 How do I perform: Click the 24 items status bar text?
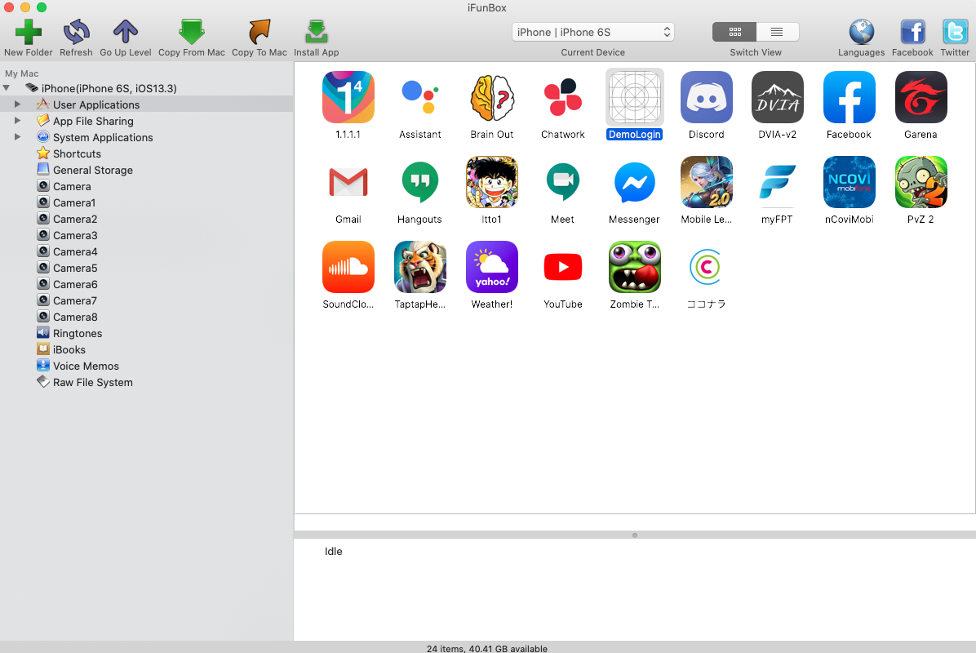[x=486, y=648]
